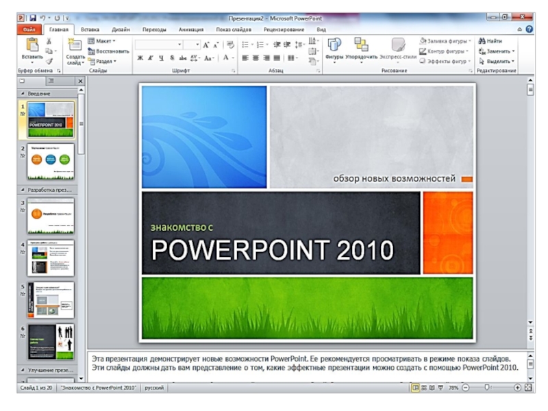
Task: Open the Shapes (Фигуры) gallery icon
Action: coord(334,45)
